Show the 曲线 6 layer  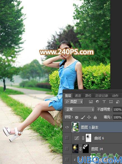(67, 138)
